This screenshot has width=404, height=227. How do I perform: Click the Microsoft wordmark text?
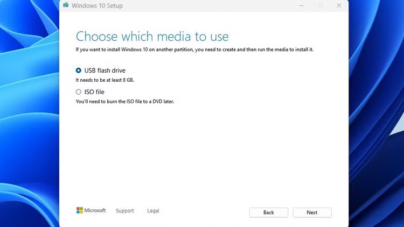(x=95, y=210)
